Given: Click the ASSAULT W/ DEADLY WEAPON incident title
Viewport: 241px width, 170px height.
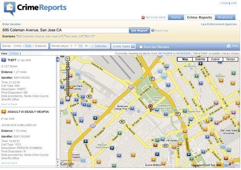Looking at the screenshot, I should 28,112.
